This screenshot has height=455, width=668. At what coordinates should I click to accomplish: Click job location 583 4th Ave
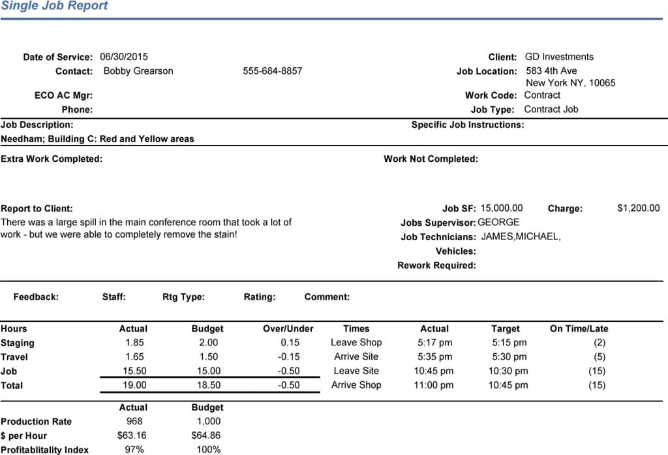tap(551, 71)
